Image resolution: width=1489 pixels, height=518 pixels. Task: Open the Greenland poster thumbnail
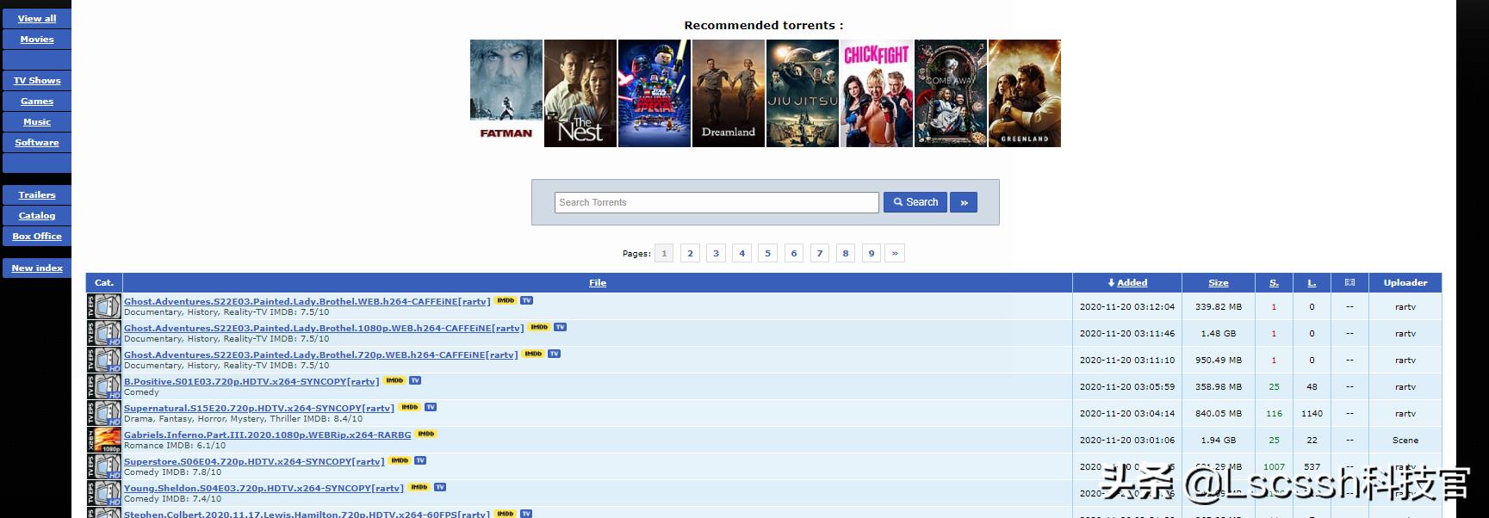1025,93
